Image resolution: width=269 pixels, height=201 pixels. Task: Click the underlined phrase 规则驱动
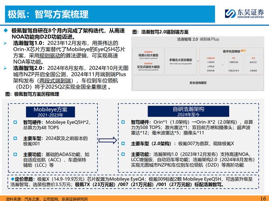[x=50, y=55]
